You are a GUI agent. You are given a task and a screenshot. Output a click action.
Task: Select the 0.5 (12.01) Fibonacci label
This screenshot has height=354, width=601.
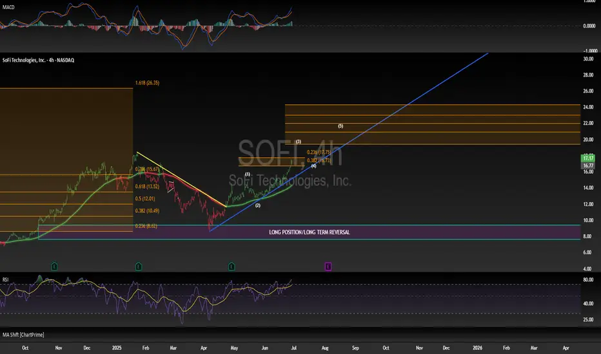click(x=145, y=199)
